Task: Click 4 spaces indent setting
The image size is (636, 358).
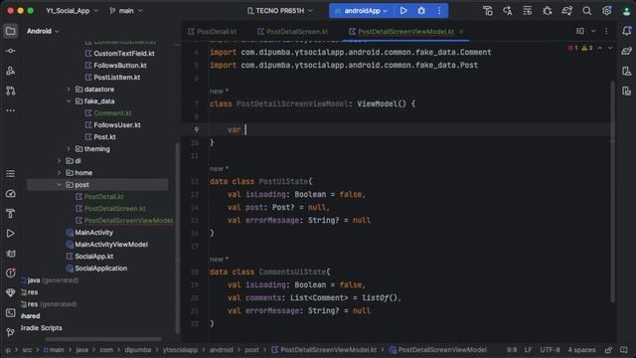Action: 581,350
